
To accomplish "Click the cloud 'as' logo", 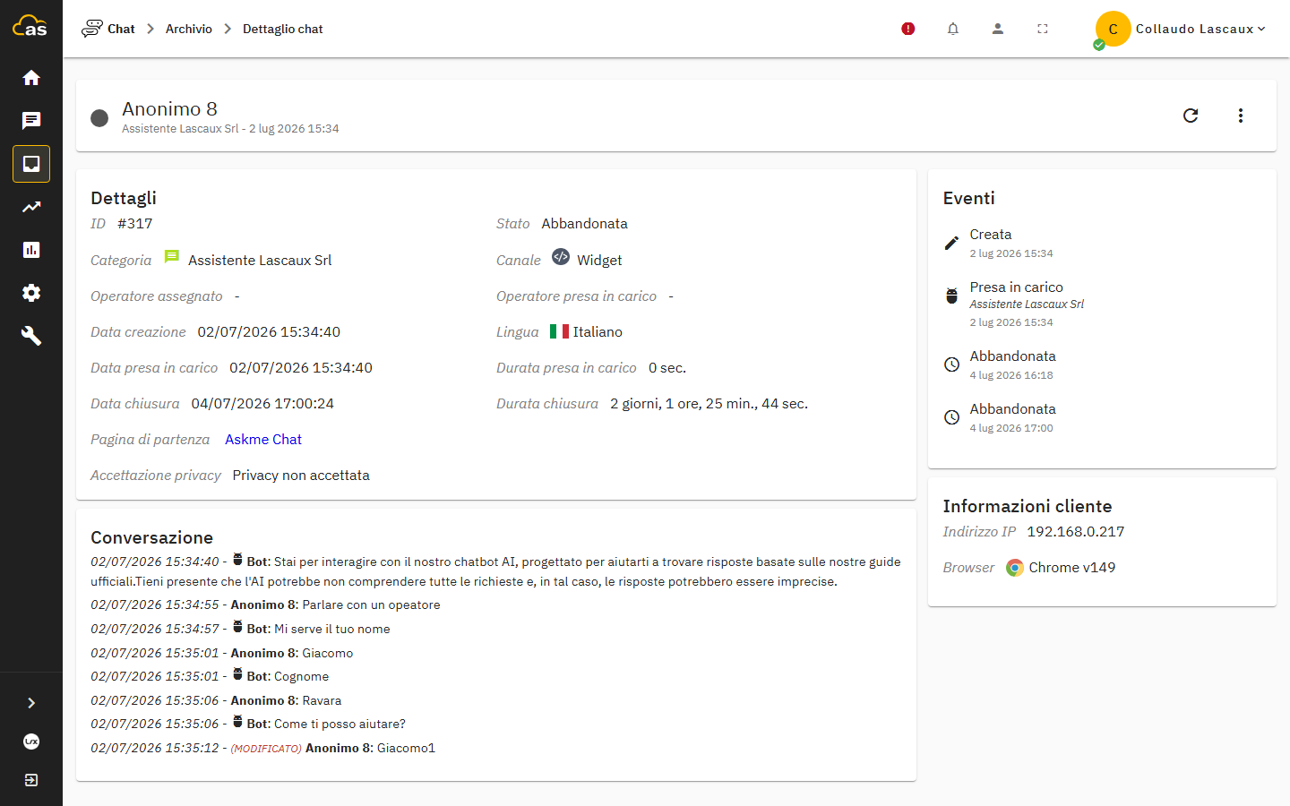I will 30,26.
